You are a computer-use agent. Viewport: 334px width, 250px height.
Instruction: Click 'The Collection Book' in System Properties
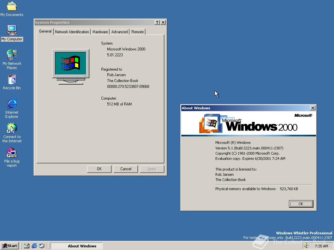tap(123, 81)
